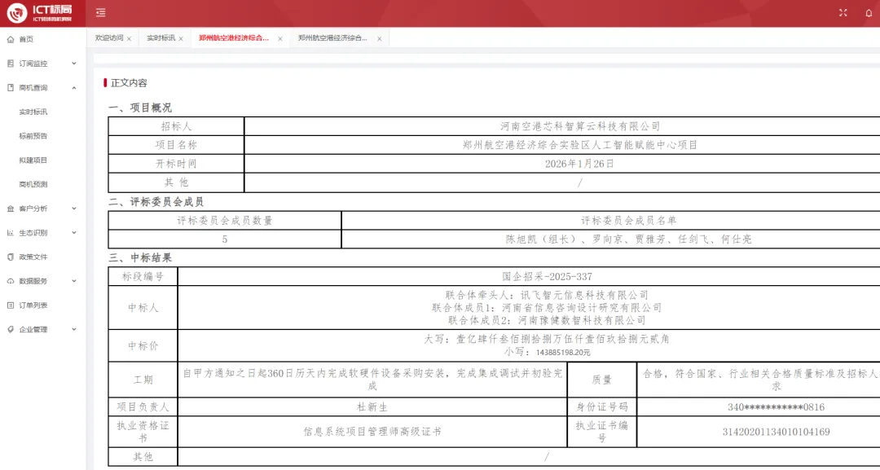The width and height of the screenshot is (880, 470).
Task: Open notifications via the bell icon
Action: coord(869,13)
